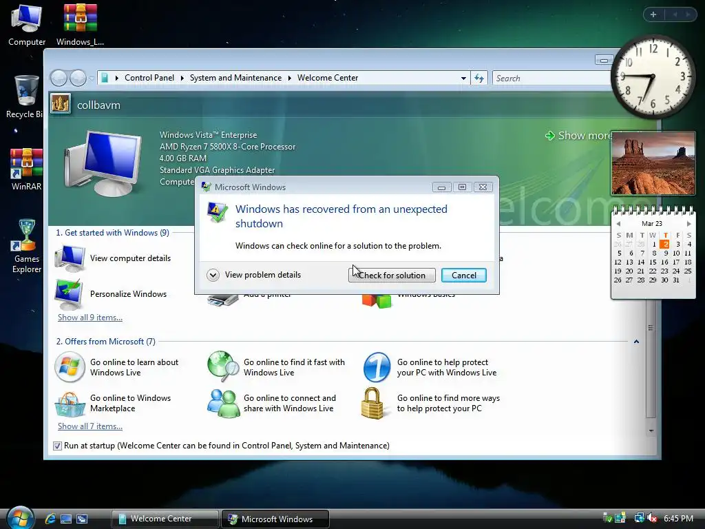This screenshot has height=529, width=705.
Task: Click Welcome Center breadcrumb
Action: (x=328, y=78)
